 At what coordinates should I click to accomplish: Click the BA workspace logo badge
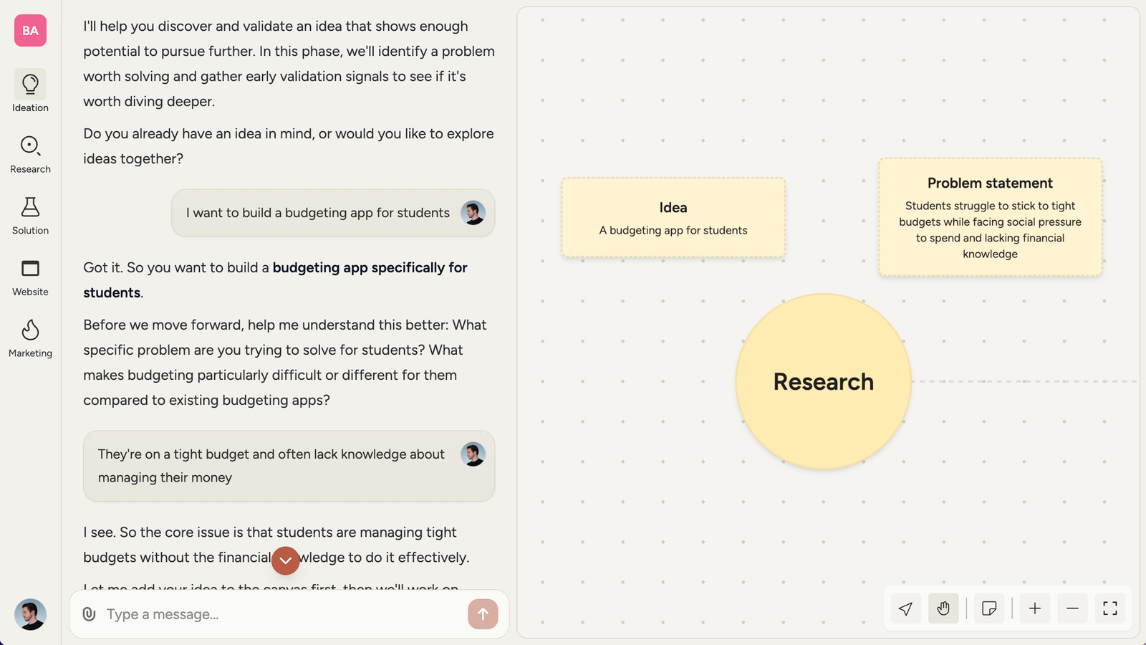(x=30, y=31)
